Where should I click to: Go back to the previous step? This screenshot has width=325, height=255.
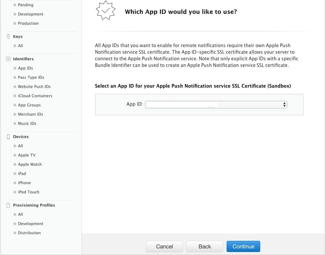pos(204,246)
